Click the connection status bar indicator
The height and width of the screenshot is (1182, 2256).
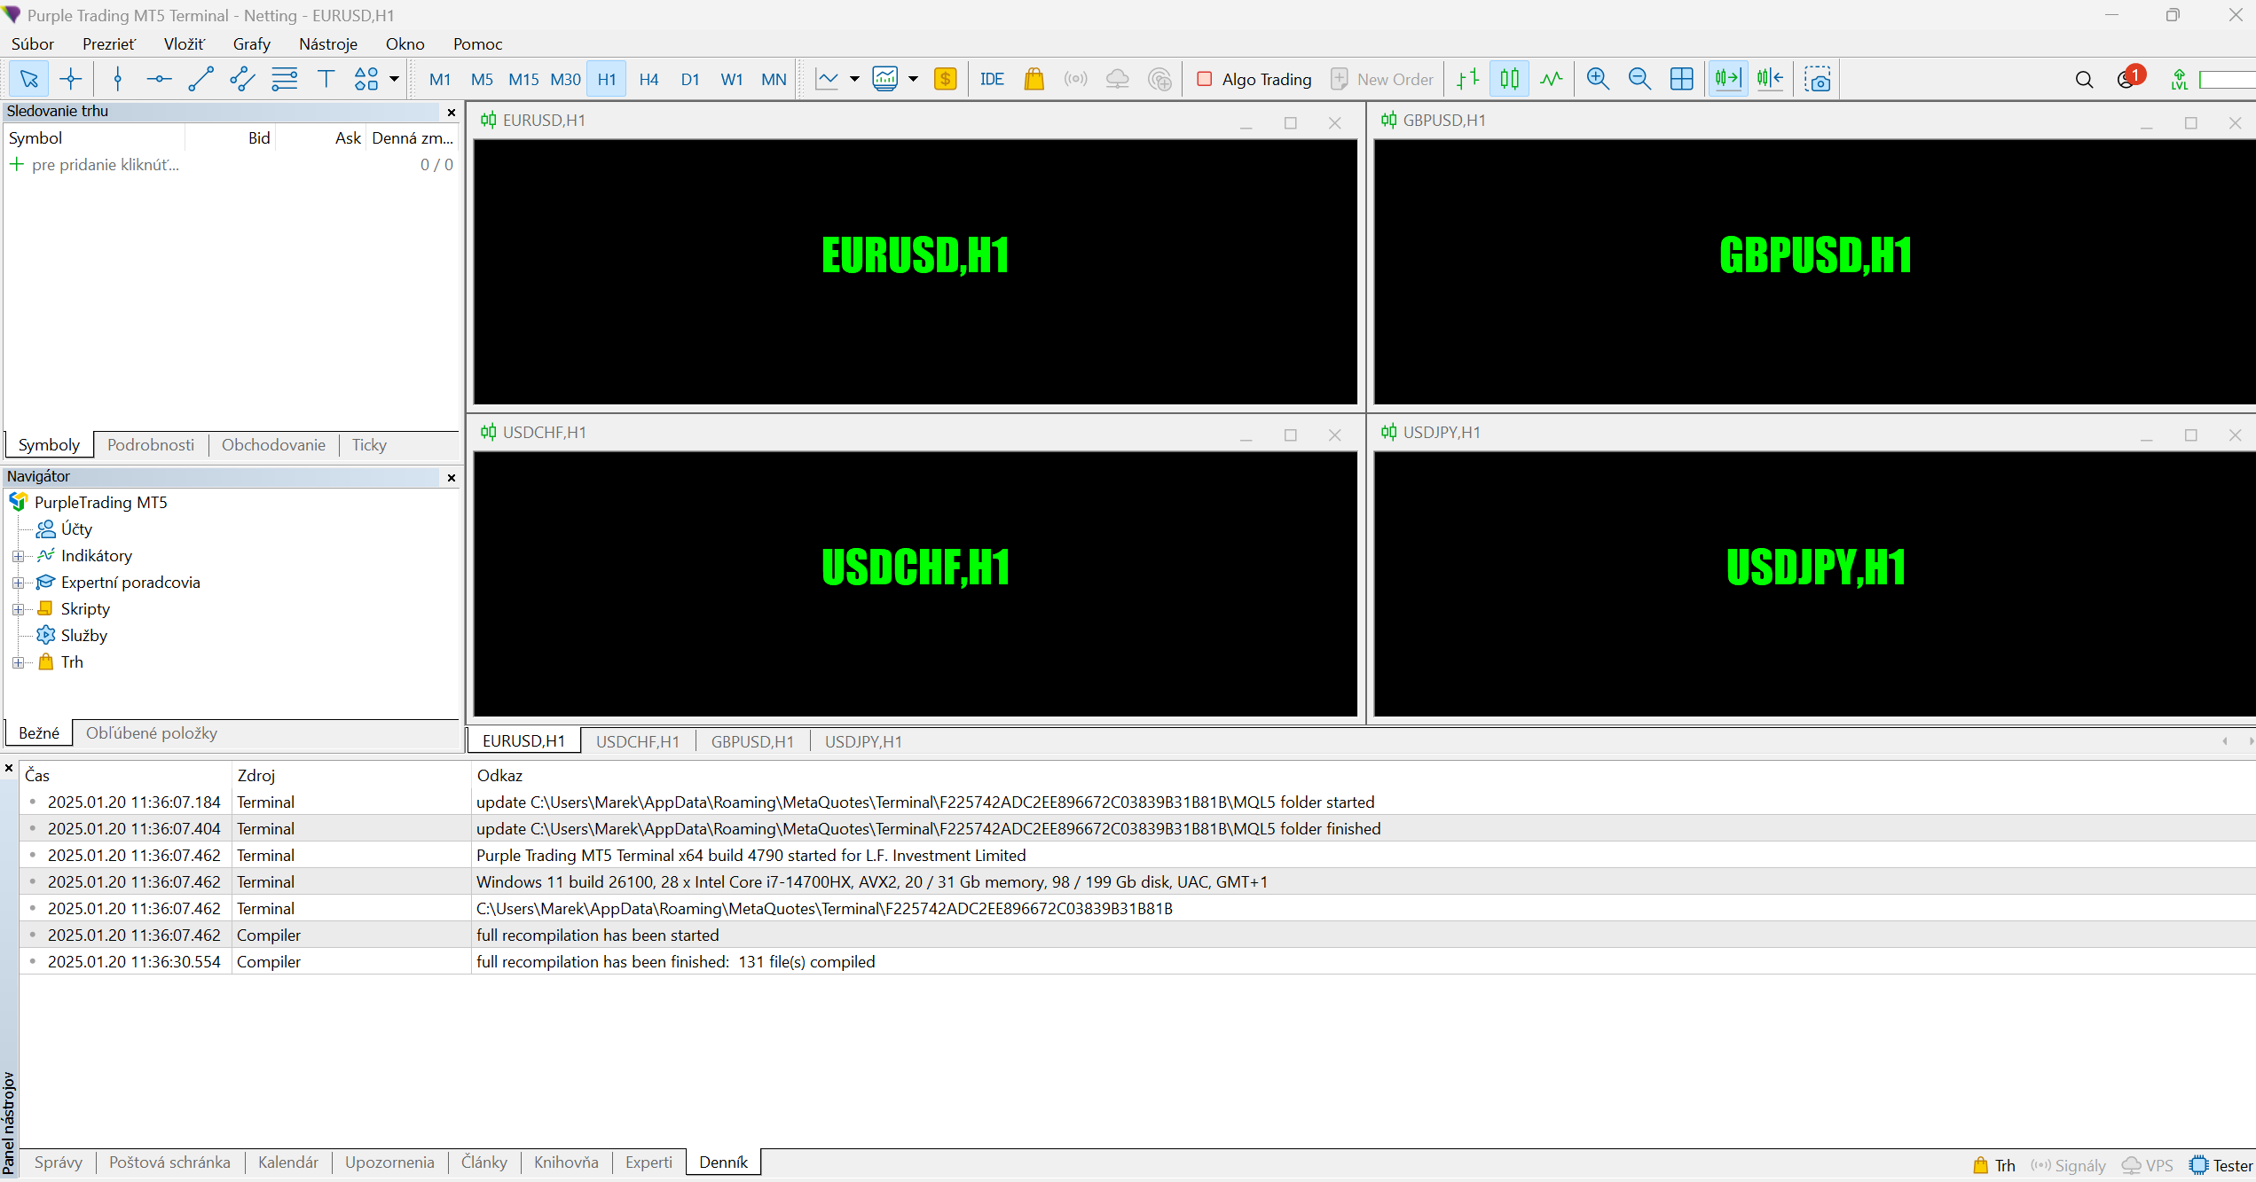tap(2227, 80)
